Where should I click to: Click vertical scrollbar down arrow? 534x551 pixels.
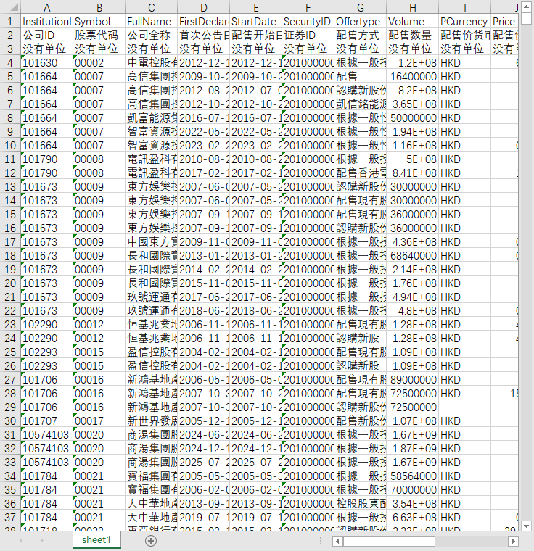pos(526,526)
